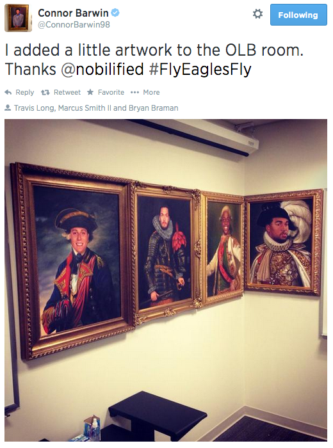This screenshot has height=448, width=333.
Task: Click the blue verified badge
Action: [115, 13]
